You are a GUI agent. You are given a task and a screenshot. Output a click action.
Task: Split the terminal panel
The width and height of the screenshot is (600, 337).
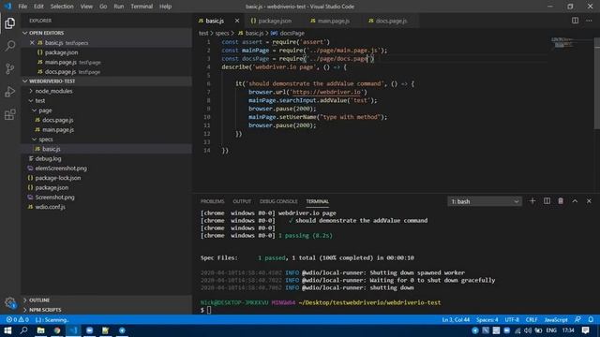point(547,201)
